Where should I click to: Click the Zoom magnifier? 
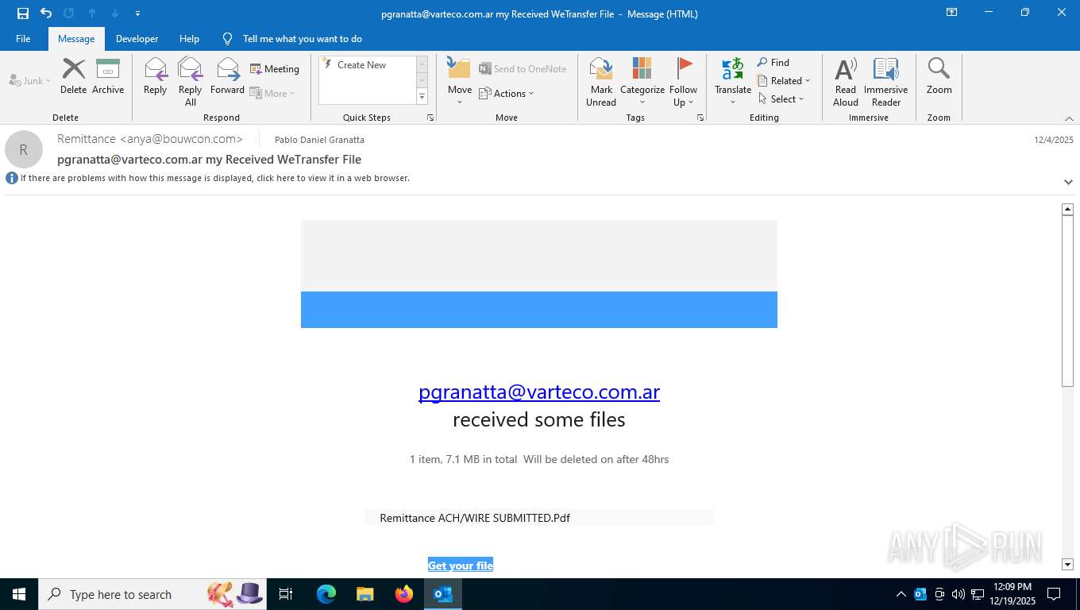(939, 76)
